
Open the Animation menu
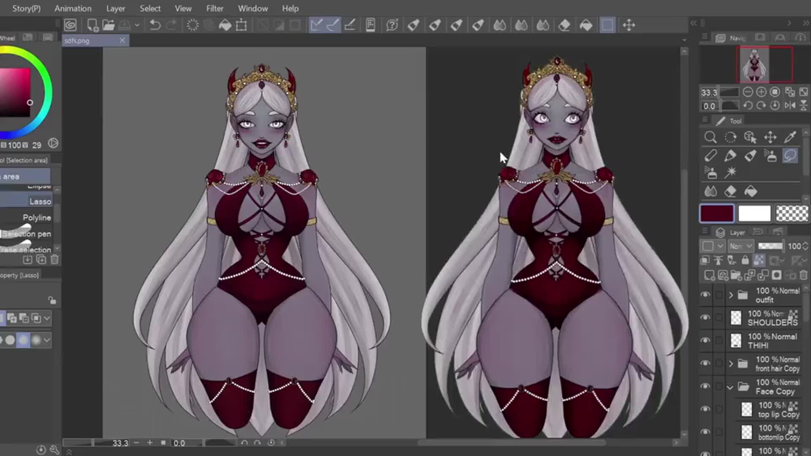[73, 8]
